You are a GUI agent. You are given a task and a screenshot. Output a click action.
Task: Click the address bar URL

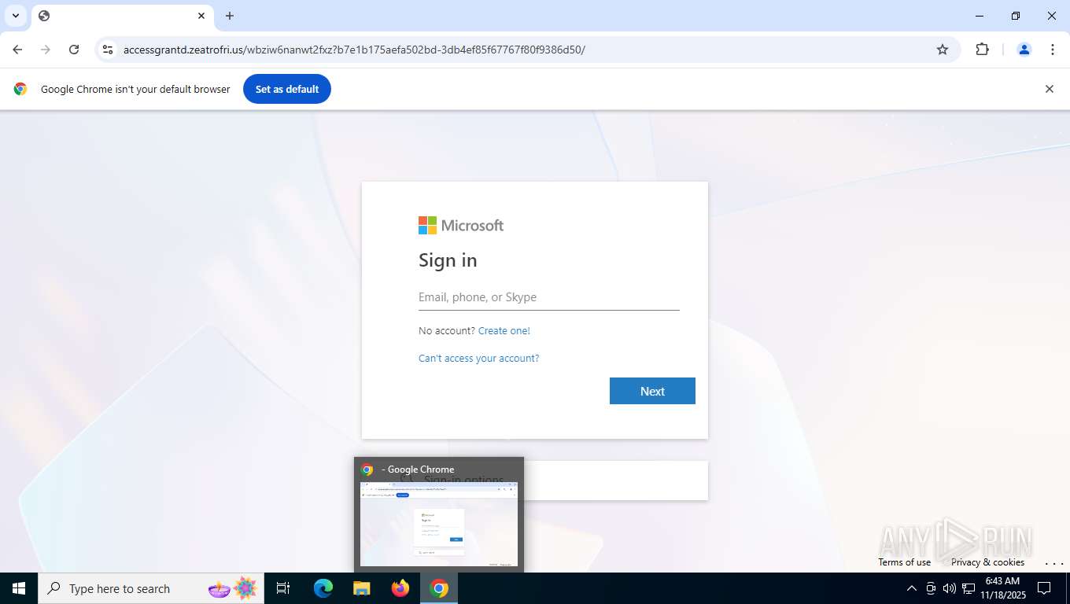coord(354,50)
